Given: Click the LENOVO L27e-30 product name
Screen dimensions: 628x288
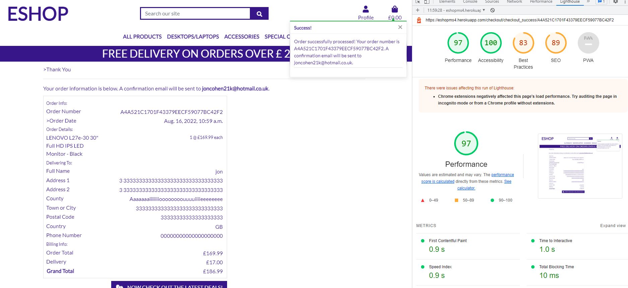Looking at the screenshot, I should [x=72, y=146].
